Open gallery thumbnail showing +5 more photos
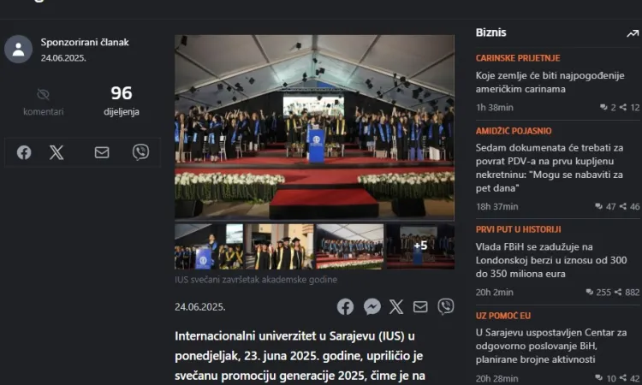This screenshot has height=385, width=642. [x=420, y=246]
